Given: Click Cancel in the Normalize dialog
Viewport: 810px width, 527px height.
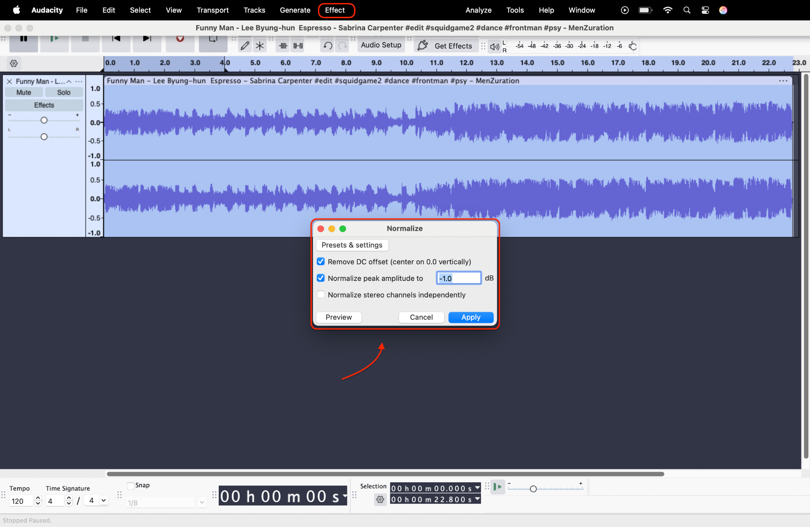Looking at the screenshot, I should click(421, 317).
